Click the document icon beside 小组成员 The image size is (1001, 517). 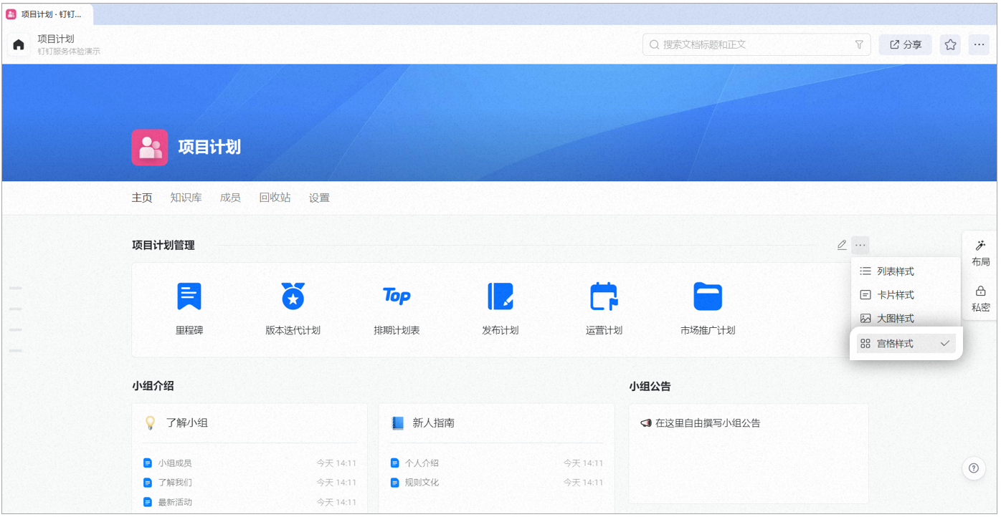(148, 463)
